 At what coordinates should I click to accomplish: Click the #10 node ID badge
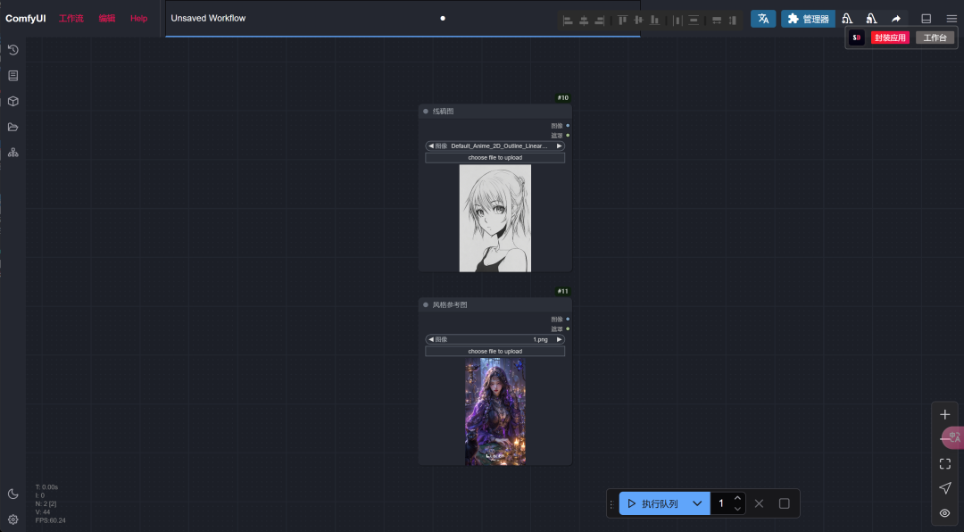pyautogui.click(x=562, y=98)
